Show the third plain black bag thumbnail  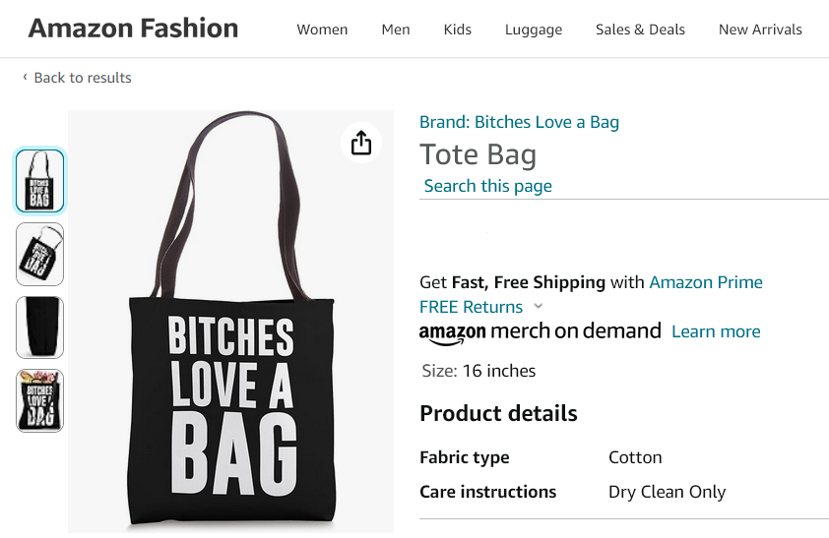point(40,328)
